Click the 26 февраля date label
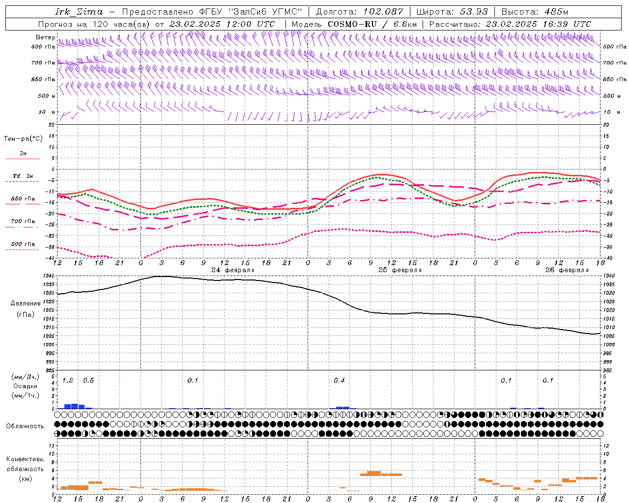This screenshot has width=629, height=503. point(567,270)
